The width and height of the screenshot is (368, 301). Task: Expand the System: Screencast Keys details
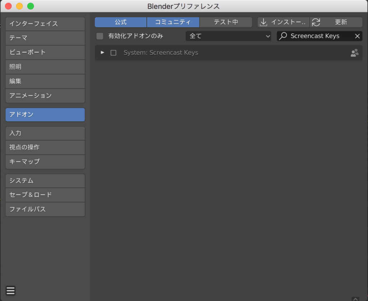[102, 52]
